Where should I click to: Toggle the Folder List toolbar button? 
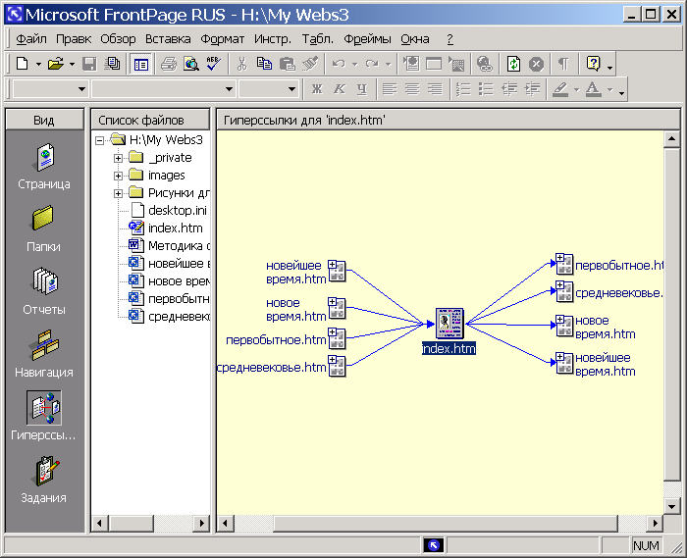(140, 65)
